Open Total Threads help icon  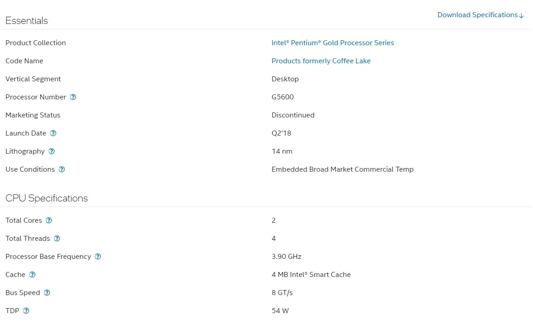(x=57, y=239)
